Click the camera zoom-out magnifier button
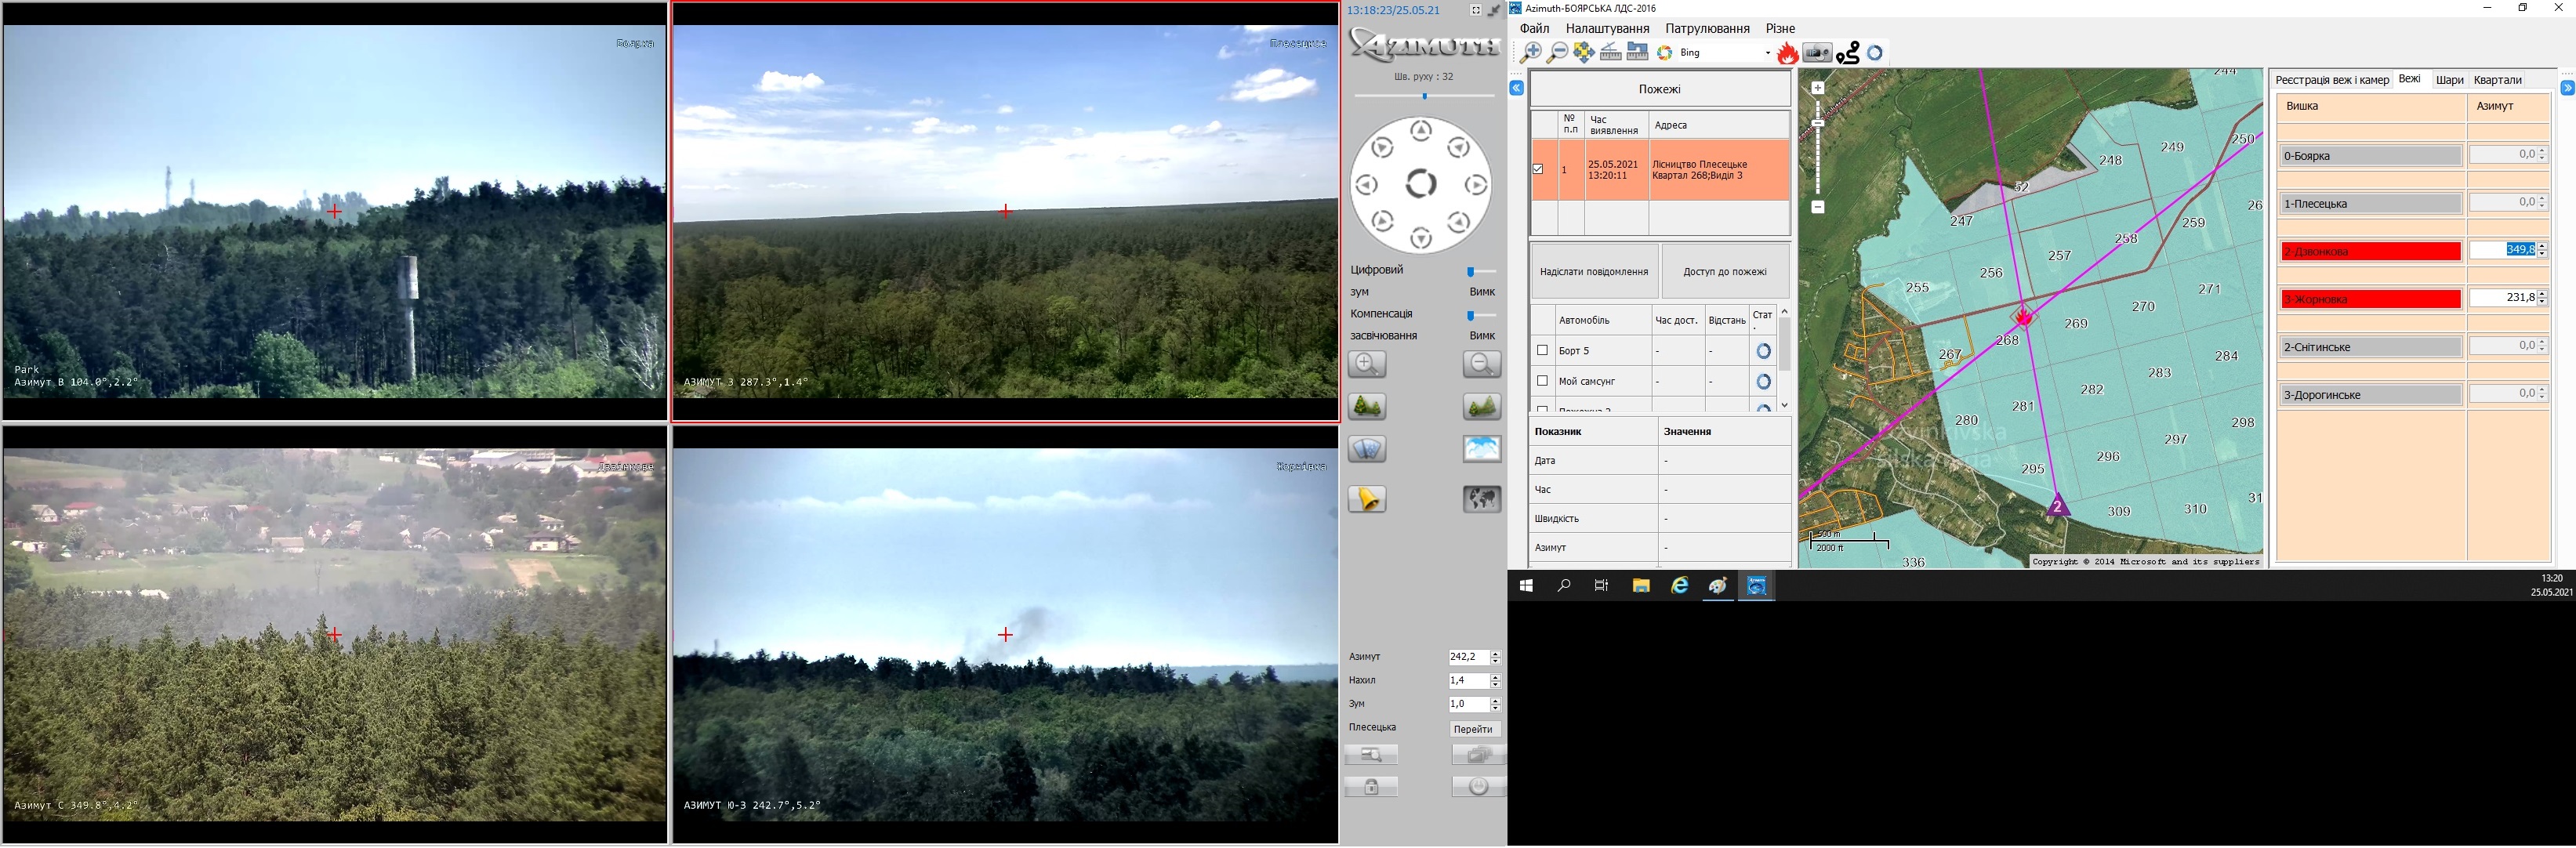This screenshot has width=2576, height=848. (1481, 364)
